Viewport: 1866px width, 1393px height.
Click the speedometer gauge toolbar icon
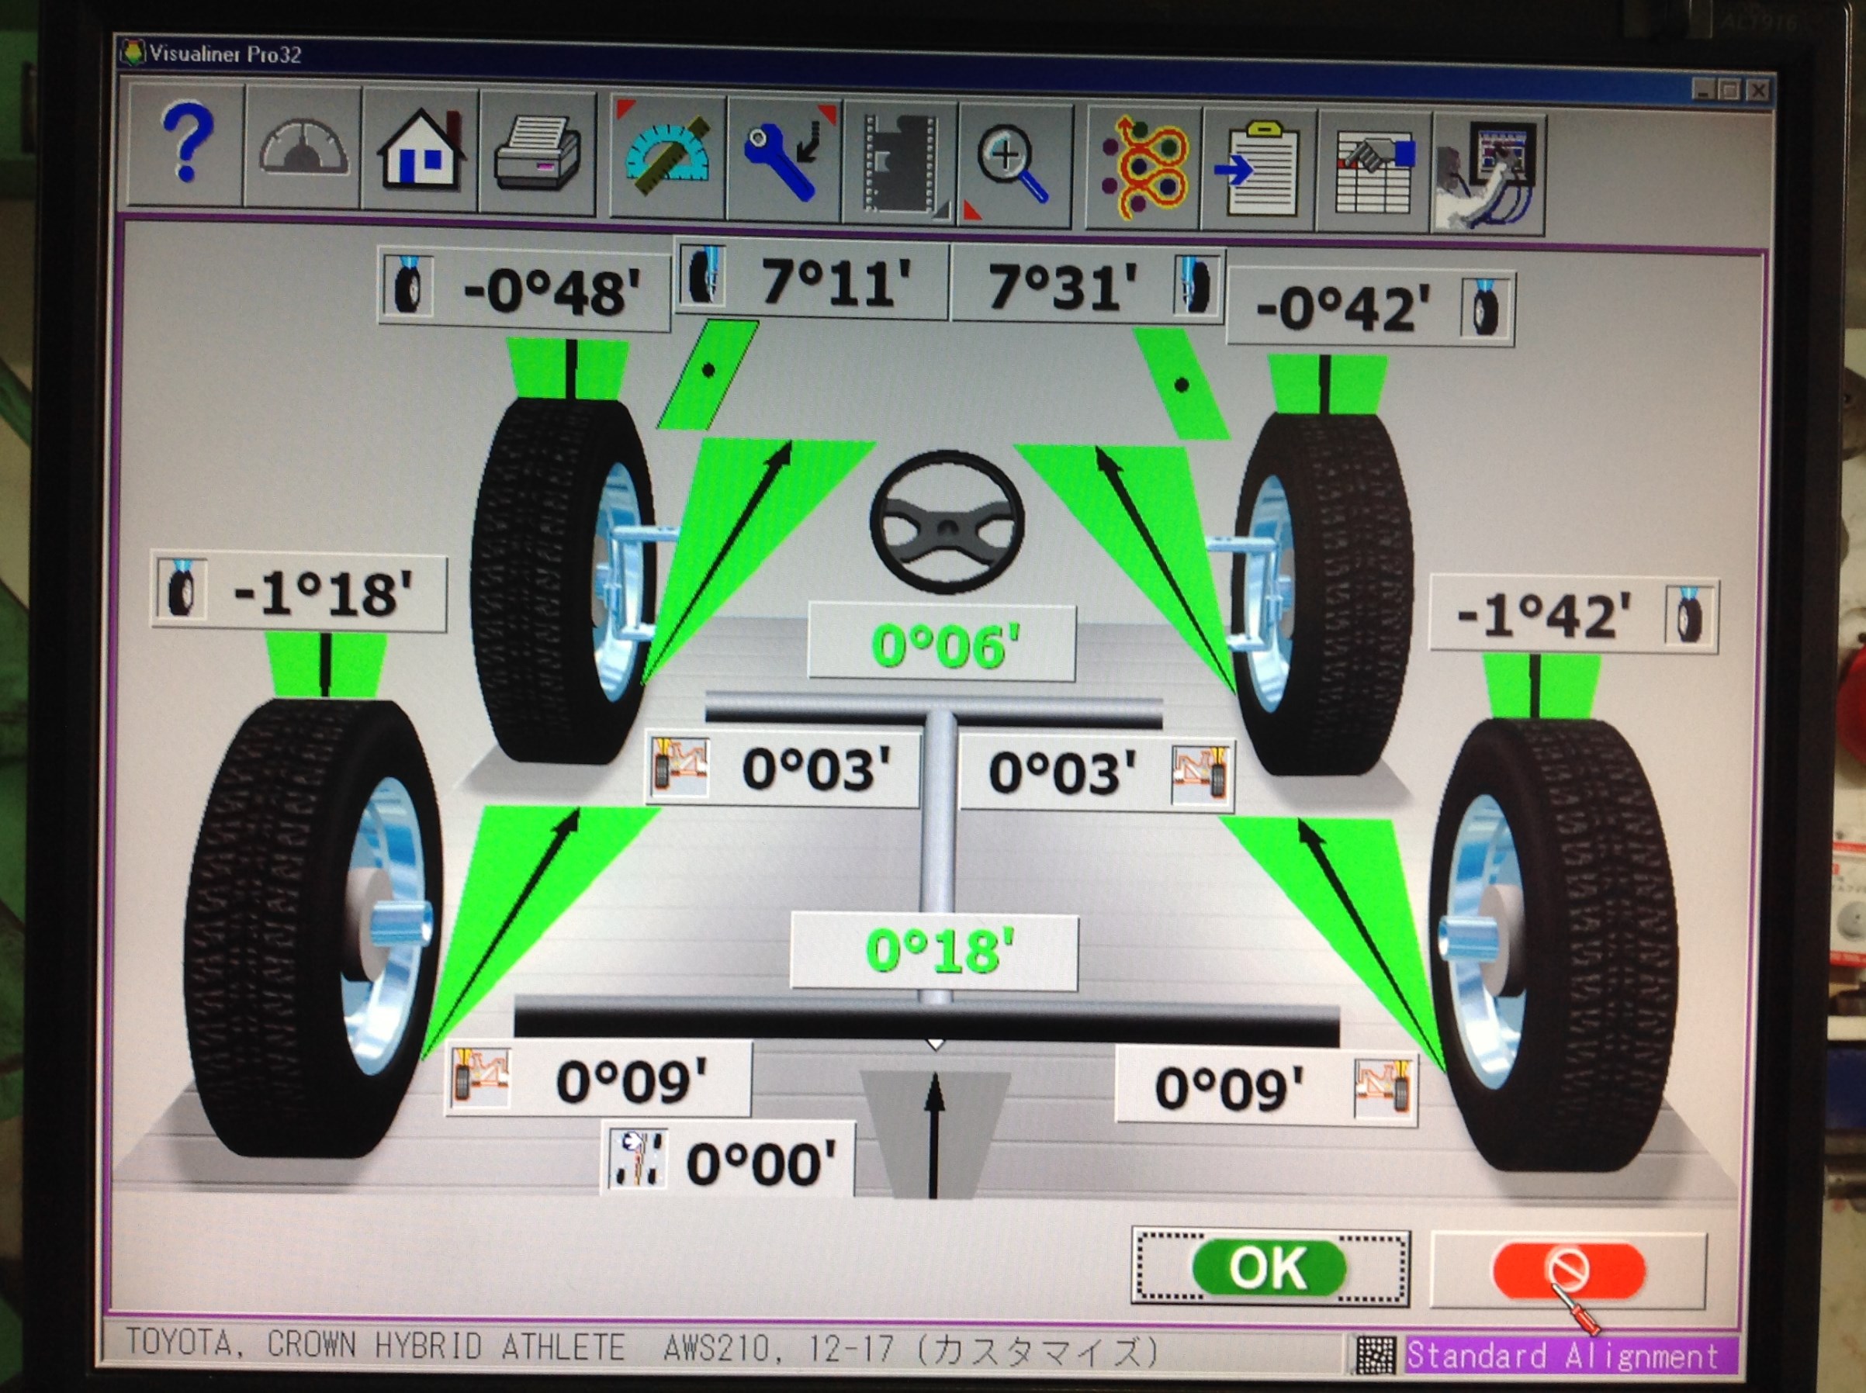(x=303, y=148)
